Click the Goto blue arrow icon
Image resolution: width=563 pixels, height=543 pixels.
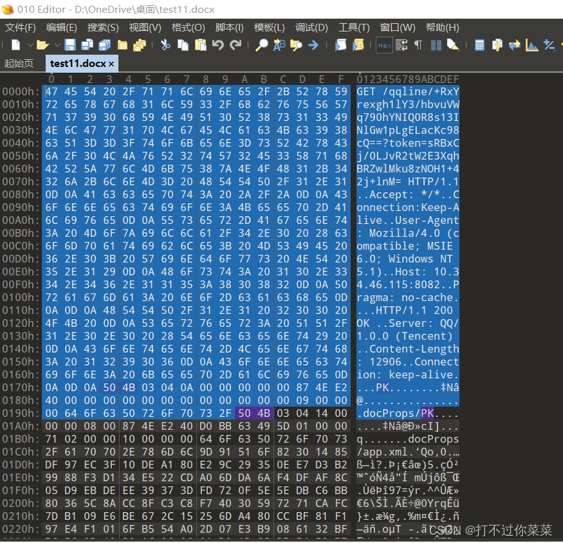(x=313, y=45)
